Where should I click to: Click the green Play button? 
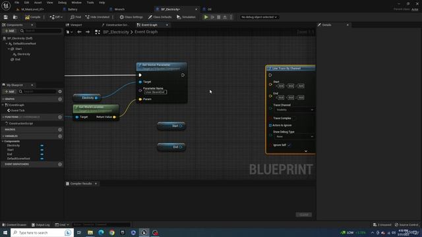click(206, 17)
